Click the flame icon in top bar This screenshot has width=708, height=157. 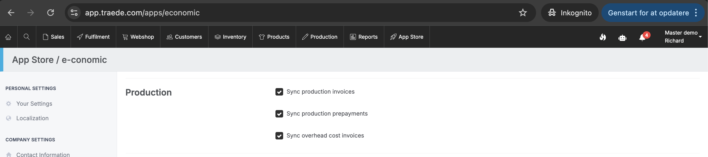[x=603, y=37]
